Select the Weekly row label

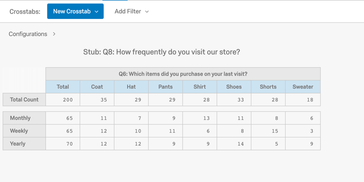click(19, 131)
